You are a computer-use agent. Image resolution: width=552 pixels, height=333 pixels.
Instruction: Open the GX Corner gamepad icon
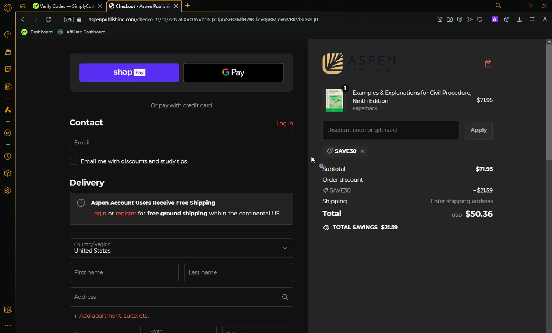tap(23, 6)
